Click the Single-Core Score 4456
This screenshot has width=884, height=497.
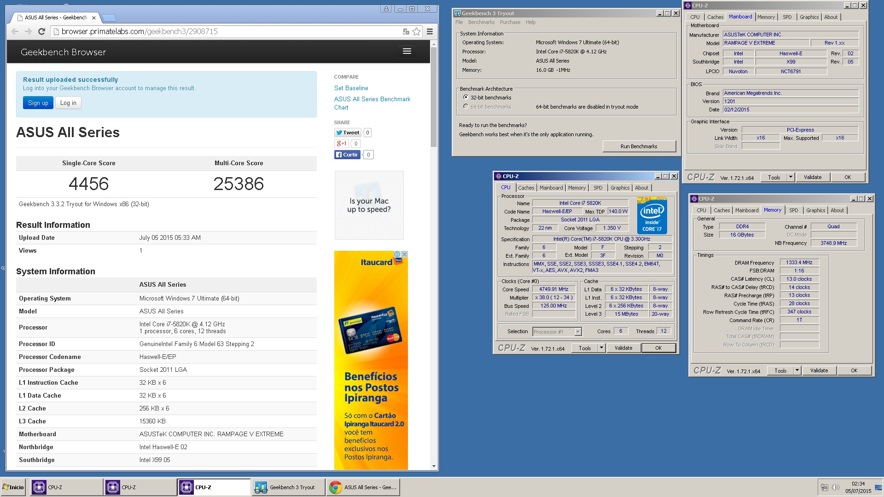click(x=88, y=184)
